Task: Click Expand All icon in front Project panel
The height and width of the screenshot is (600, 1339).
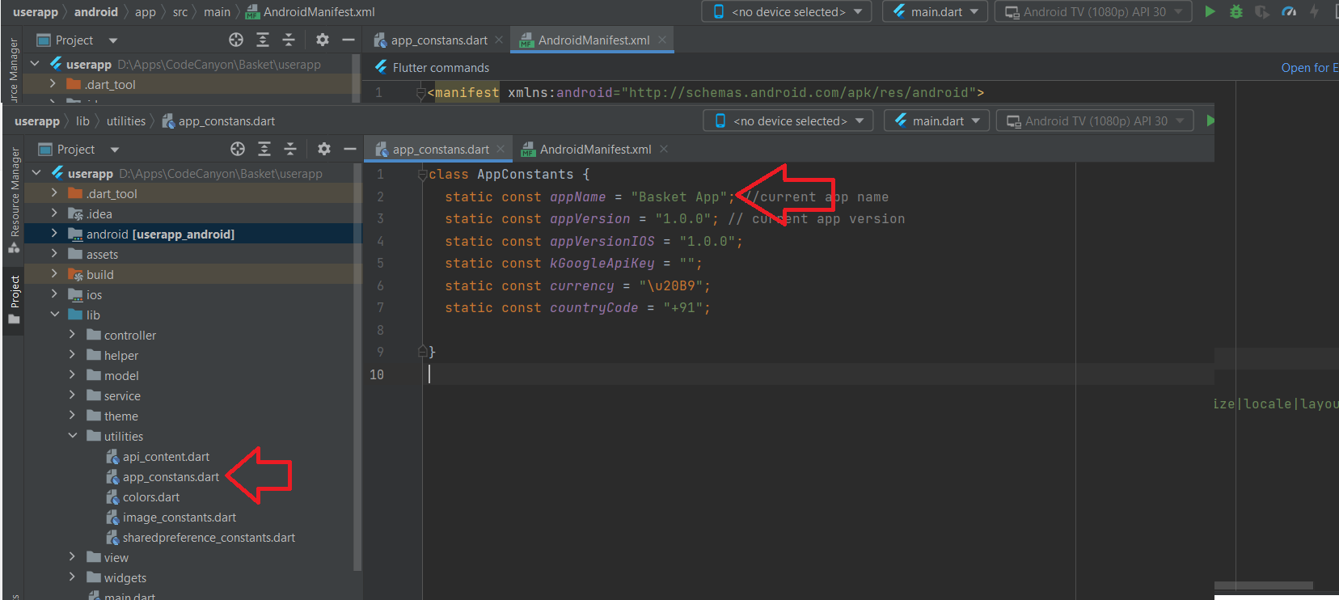Action: coord(264,149)
